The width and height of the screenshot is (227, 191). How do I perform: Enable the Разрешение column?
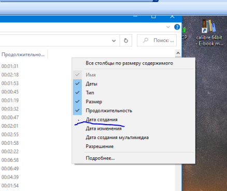[x=134, y=146]
